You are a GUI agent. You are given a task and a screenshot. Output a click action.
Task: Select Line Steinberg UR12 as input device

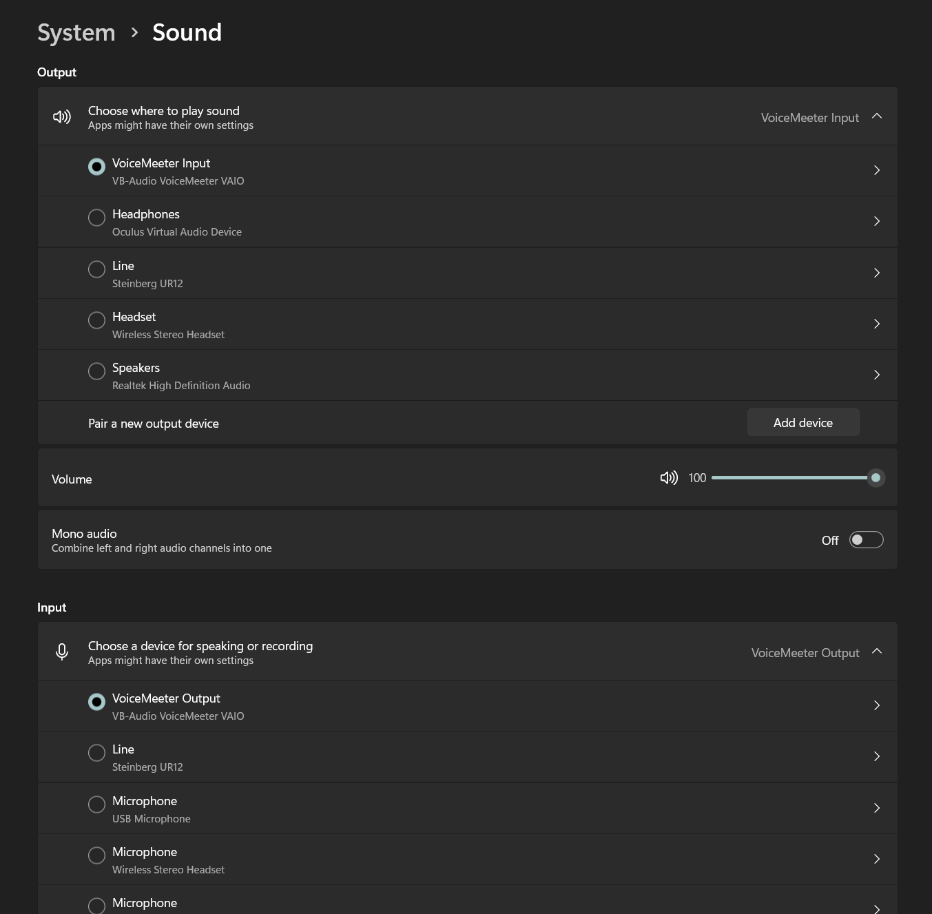[x=96, y=753]
